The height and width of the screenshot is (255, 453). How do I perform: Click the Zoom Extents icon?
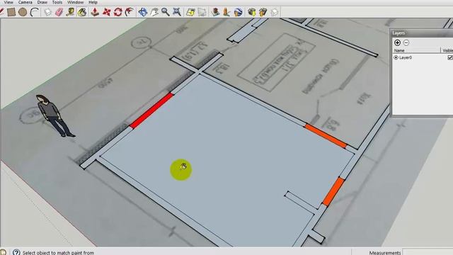[x=177, y=12]
